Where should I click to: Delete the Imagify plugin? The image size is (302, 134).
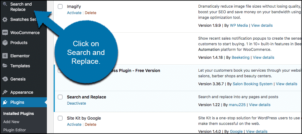[91, 13]
